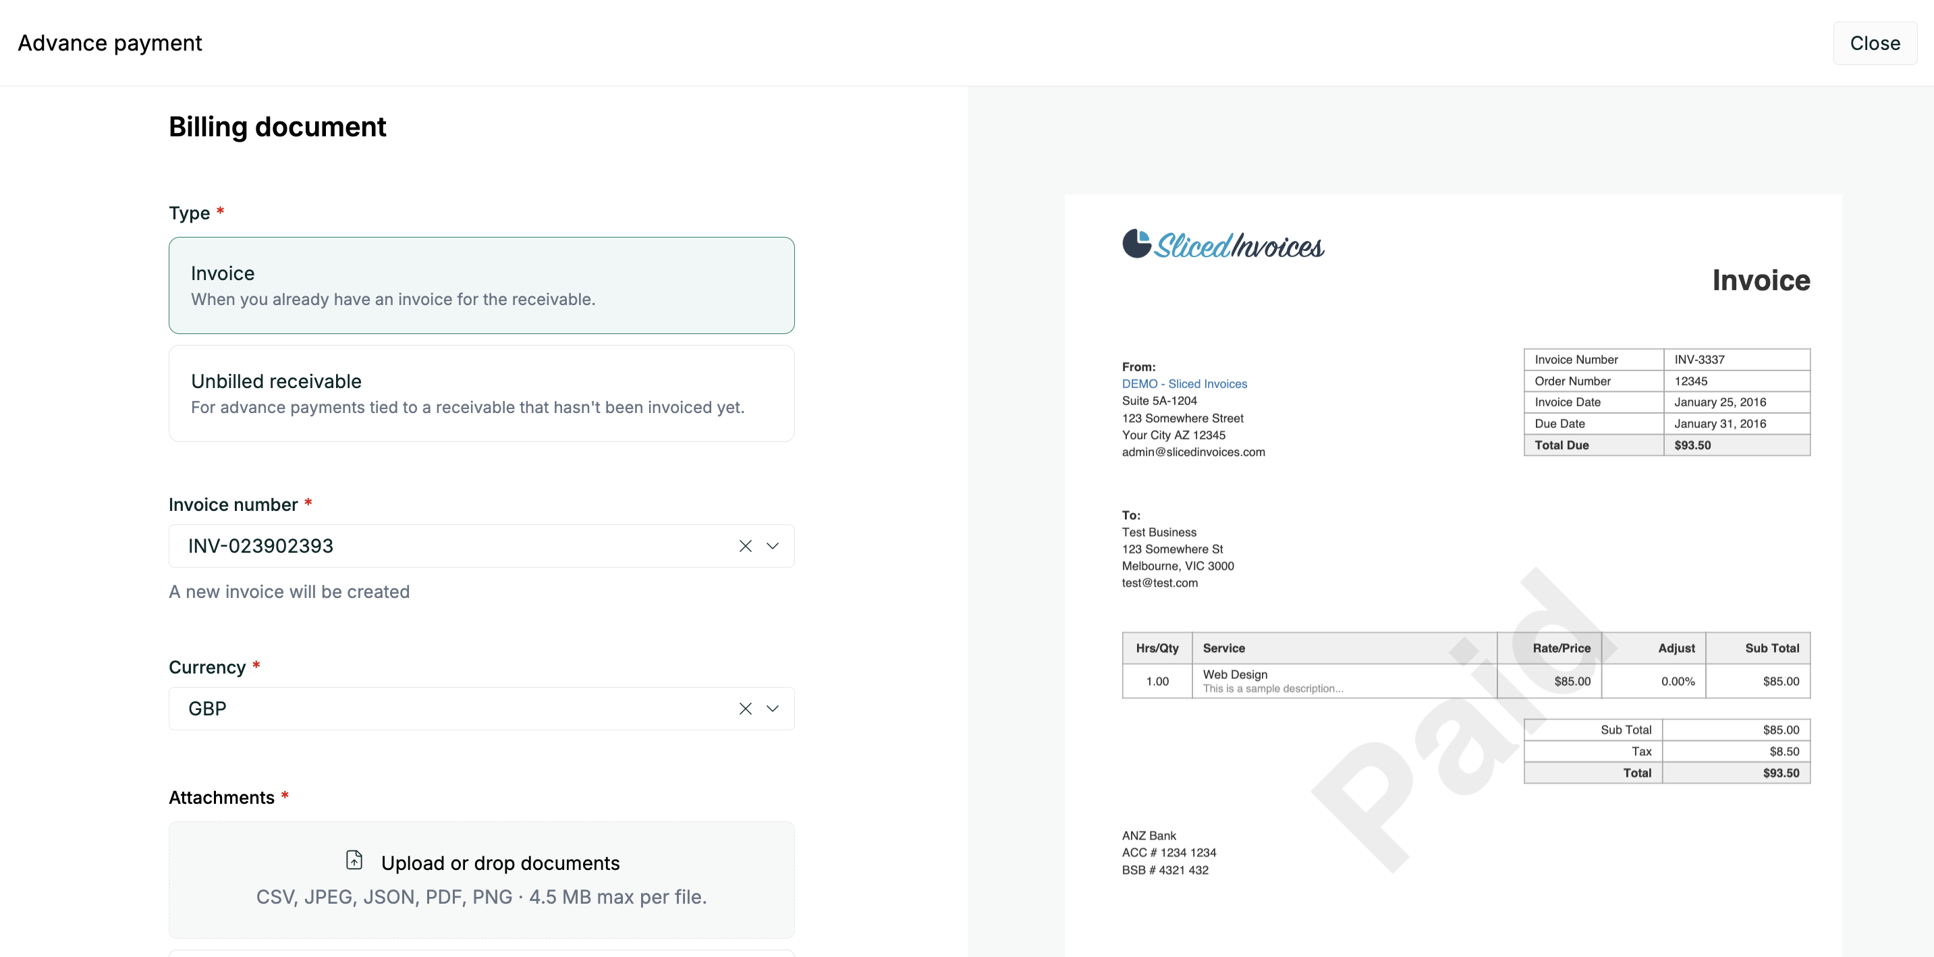The height and width of the screenshot is (957, 1934).
Task: Select the Unbilled receivable type option
Action: pyautogui.click(x=481, y=393)
